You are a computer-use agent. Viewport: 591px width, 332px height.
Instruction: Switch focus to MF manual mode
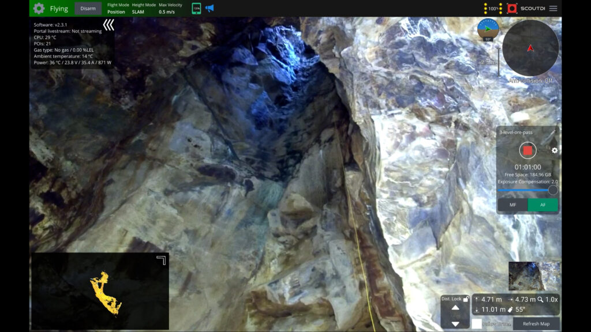tap(513, 205)
